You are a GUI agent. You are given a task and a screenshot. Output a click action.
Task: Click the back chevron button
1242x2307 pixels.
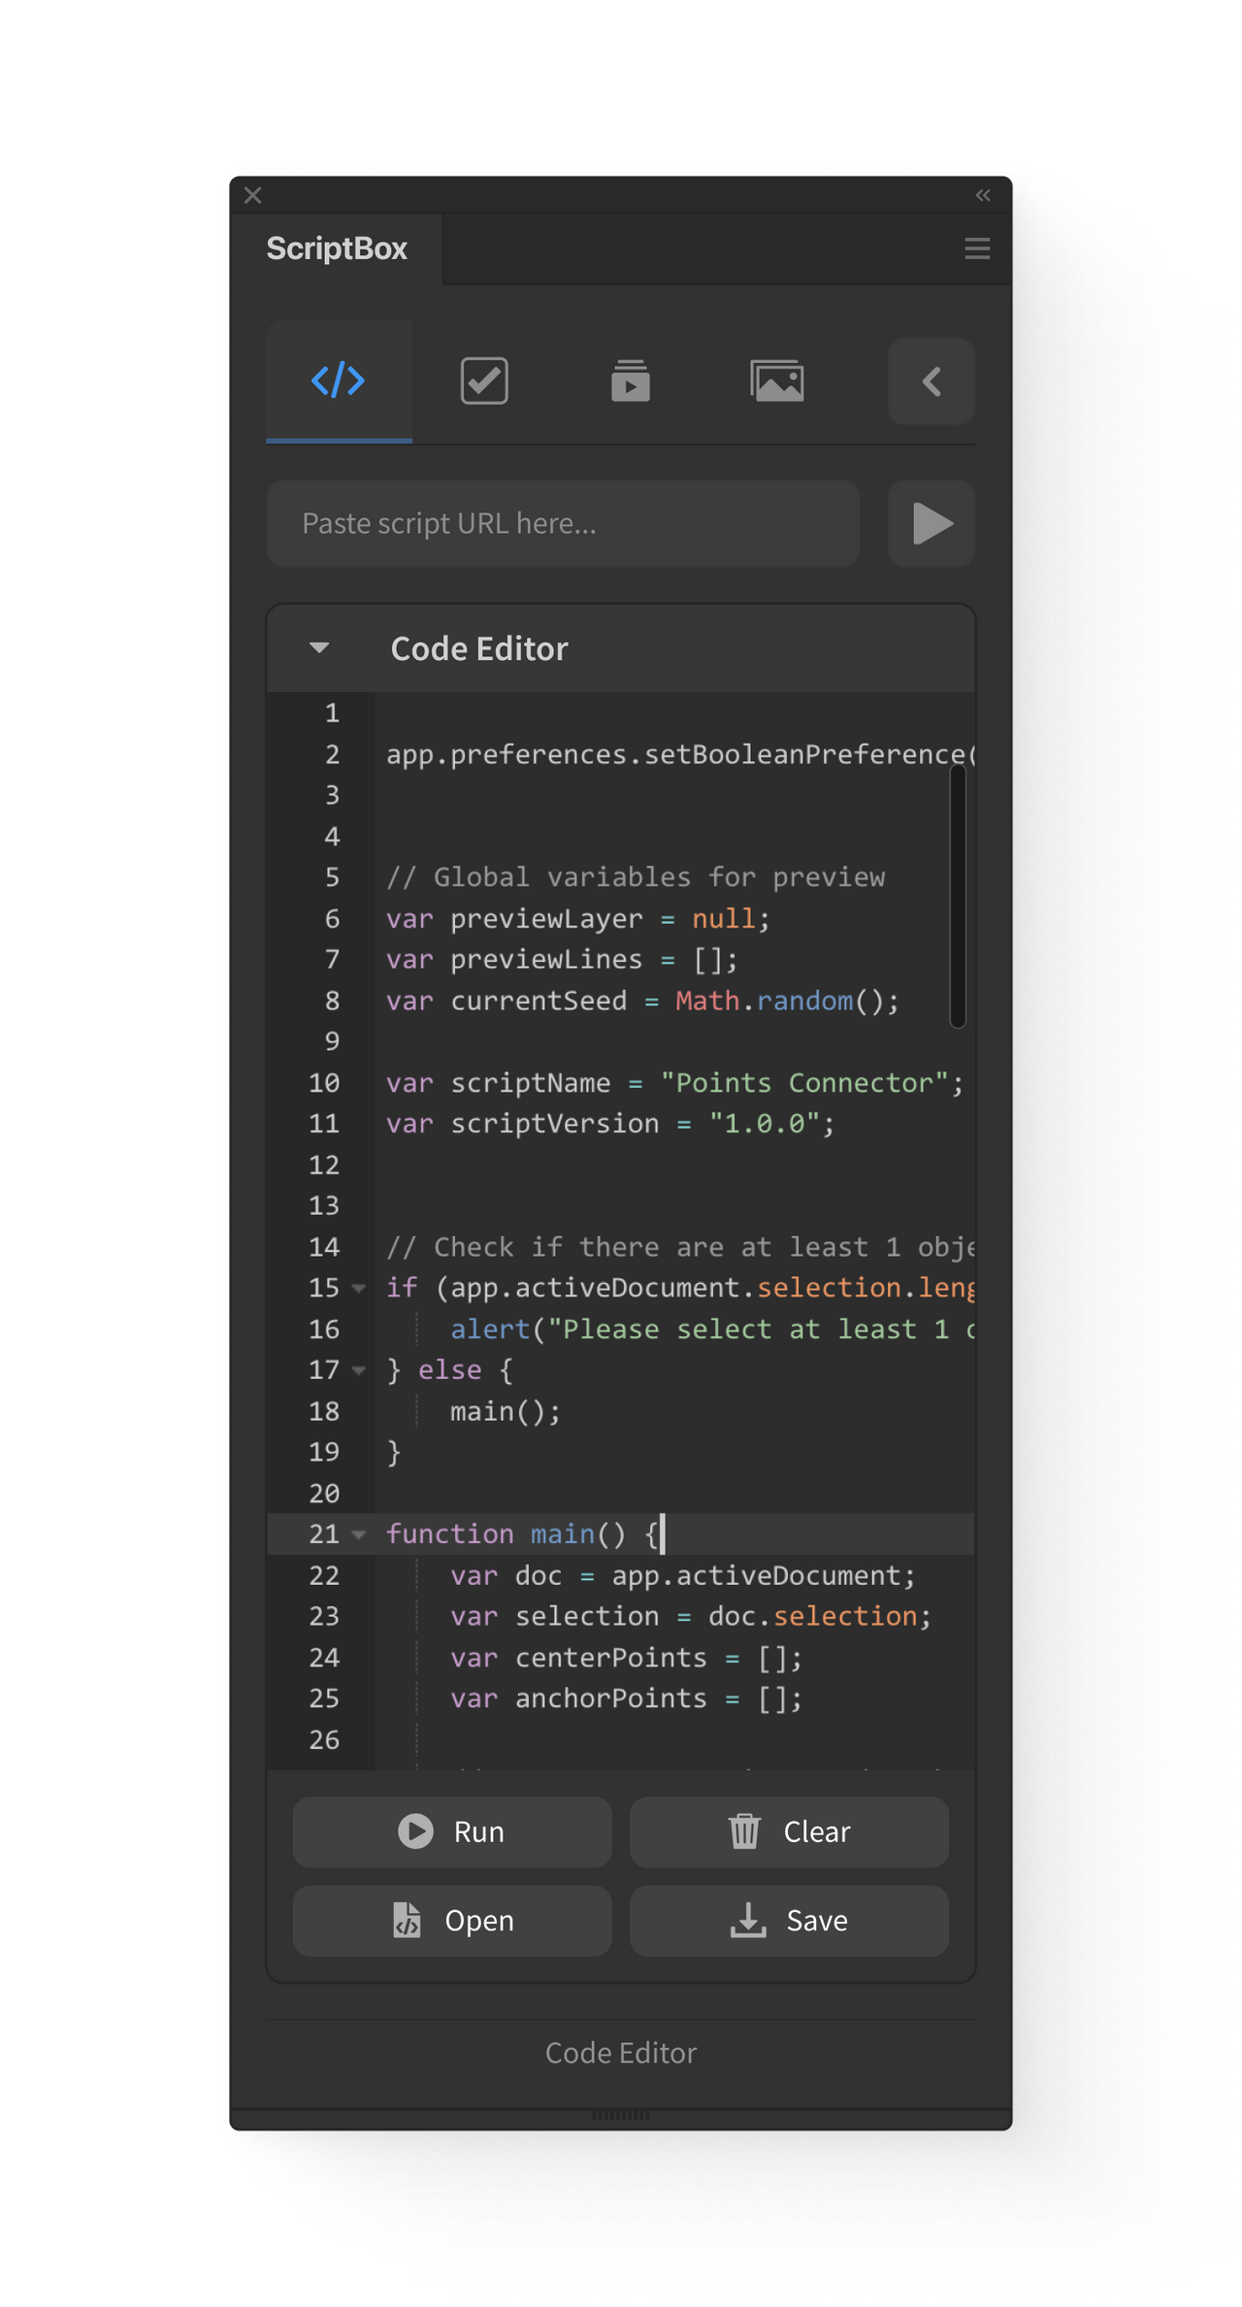tap(931, 381)
